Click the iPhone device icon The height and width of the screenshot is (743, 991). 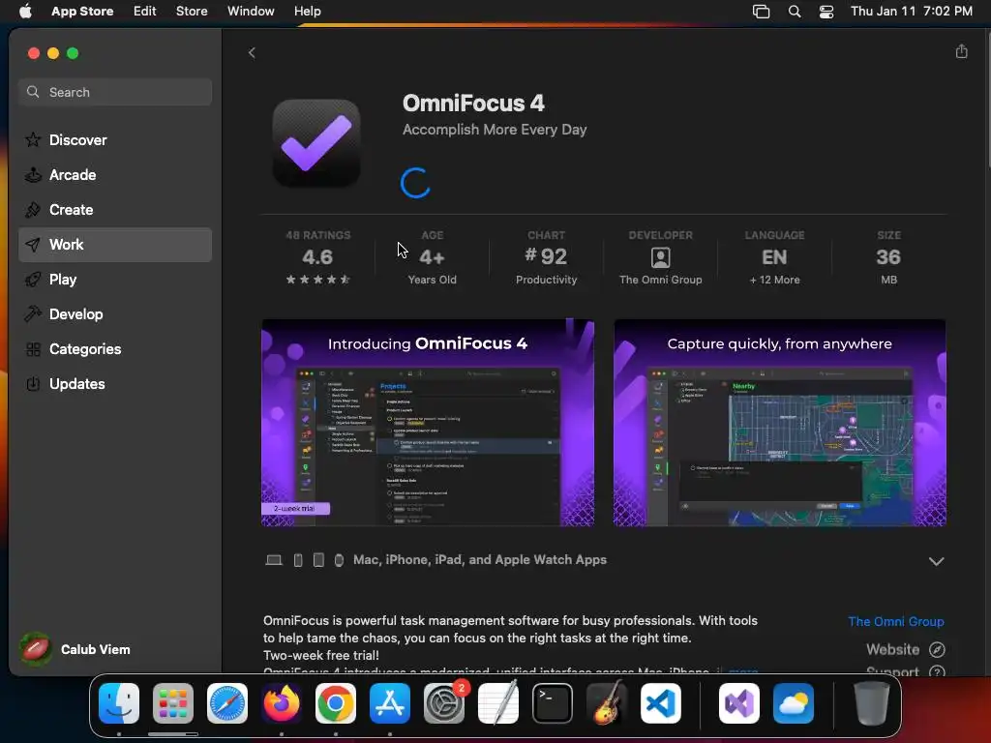[x=298, y=560]
